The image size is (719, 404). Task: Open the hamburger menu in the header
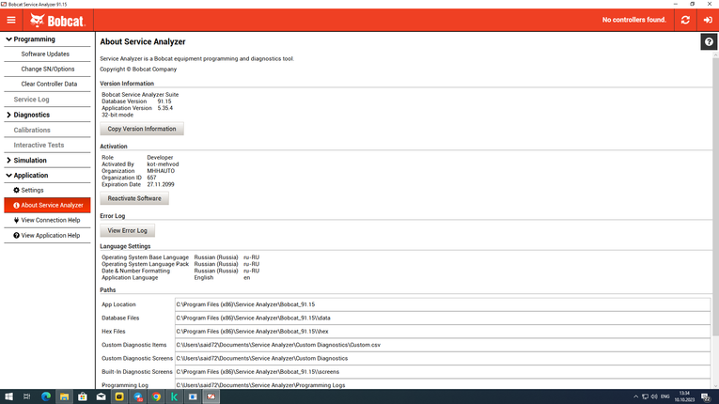click(11, 20)
